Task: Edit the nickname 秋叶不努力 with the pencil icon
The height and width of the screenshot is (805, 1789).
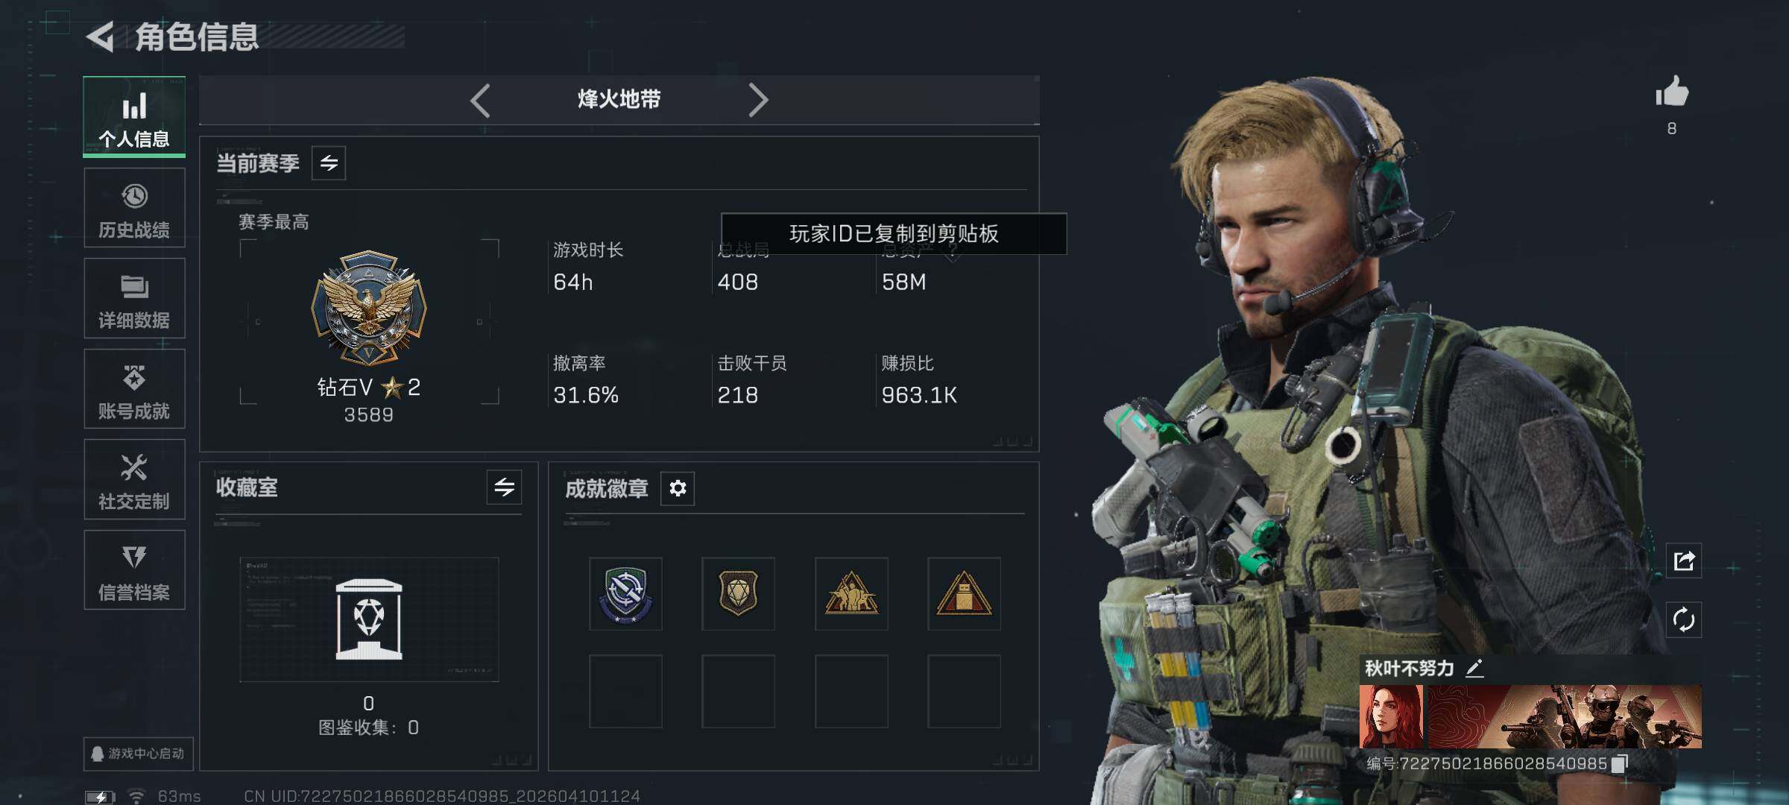Action: click(x=1474, y=668)
